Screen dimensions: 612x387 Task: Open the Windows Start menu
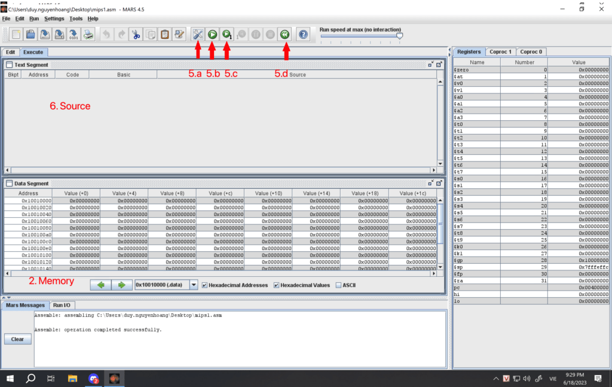(10, 379)
